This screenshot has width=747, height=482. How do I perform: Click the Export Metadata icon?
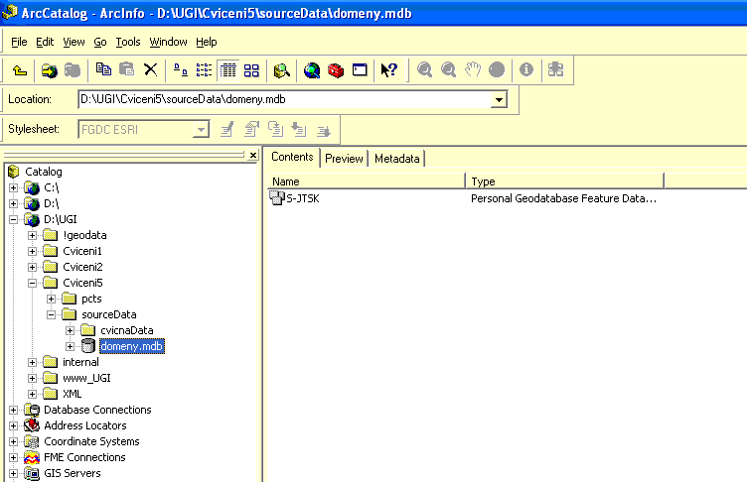click(x=324, y=130)
